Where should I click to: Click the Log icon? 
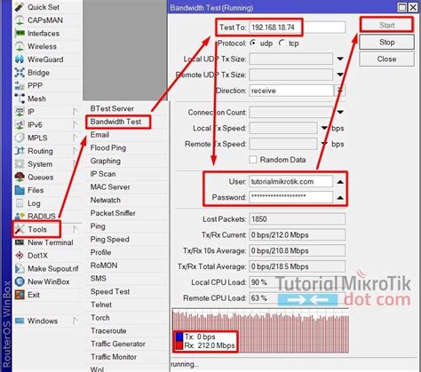(x=20, y=203)
